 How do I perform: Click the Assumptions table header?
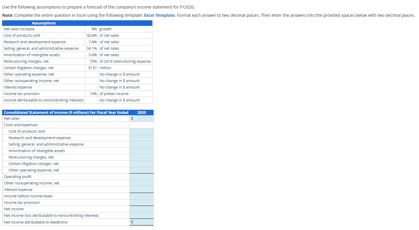pyautogui.click(x=44, y=23)
